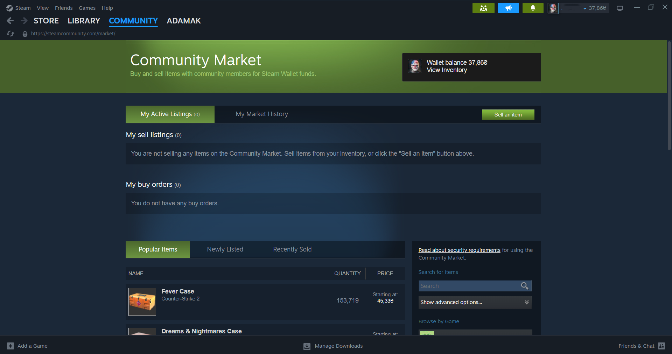Click the quantity value 153,719
The image size is (672, 354).
[x=348, y=300]
